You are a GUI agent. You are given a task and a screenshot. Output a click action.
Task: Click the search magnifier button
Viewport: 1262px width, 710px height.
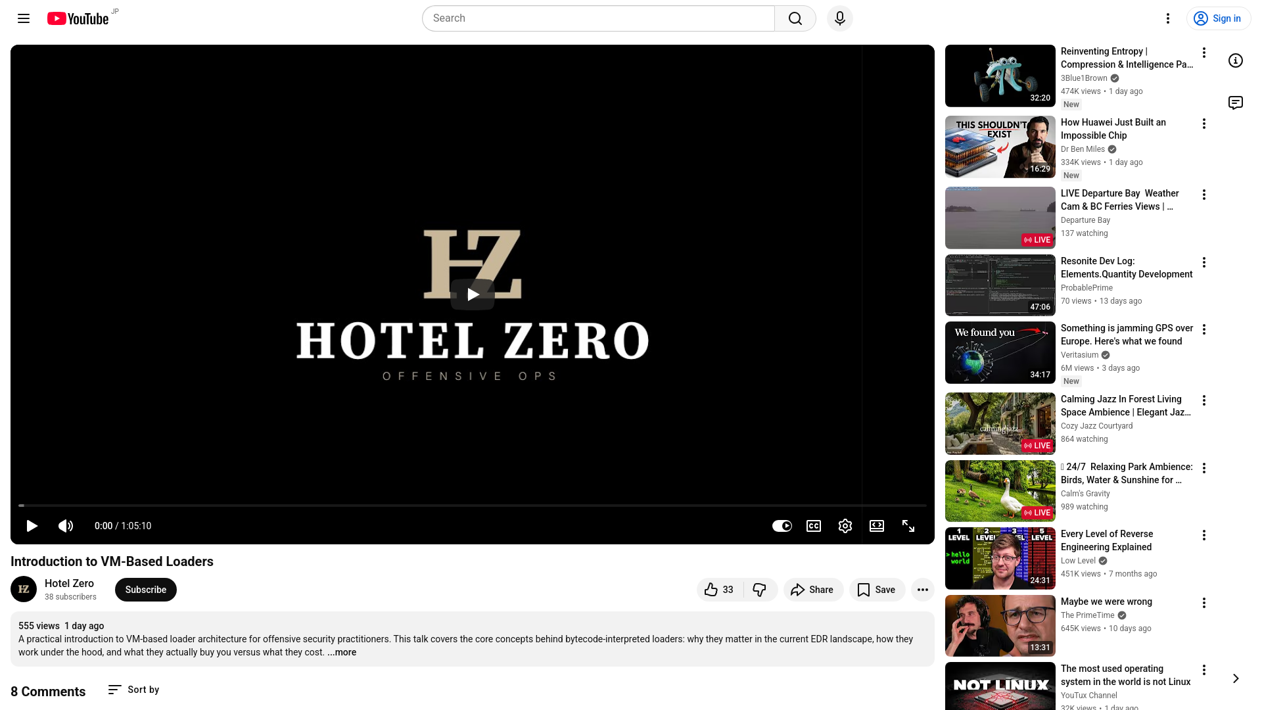tap(795, 18)
